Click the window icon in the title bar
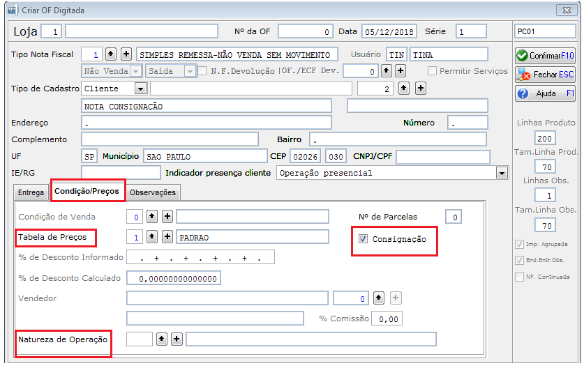 click(13, 10)
